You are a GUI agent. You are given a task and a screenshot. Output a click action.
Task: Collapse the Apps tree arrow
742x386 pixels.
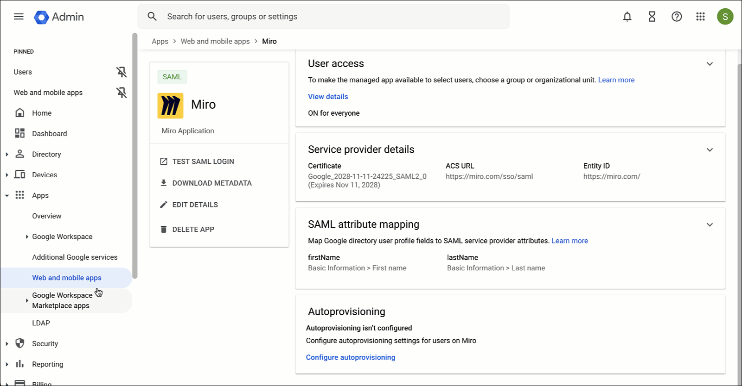pyautogui.click(x=7, y=196)
